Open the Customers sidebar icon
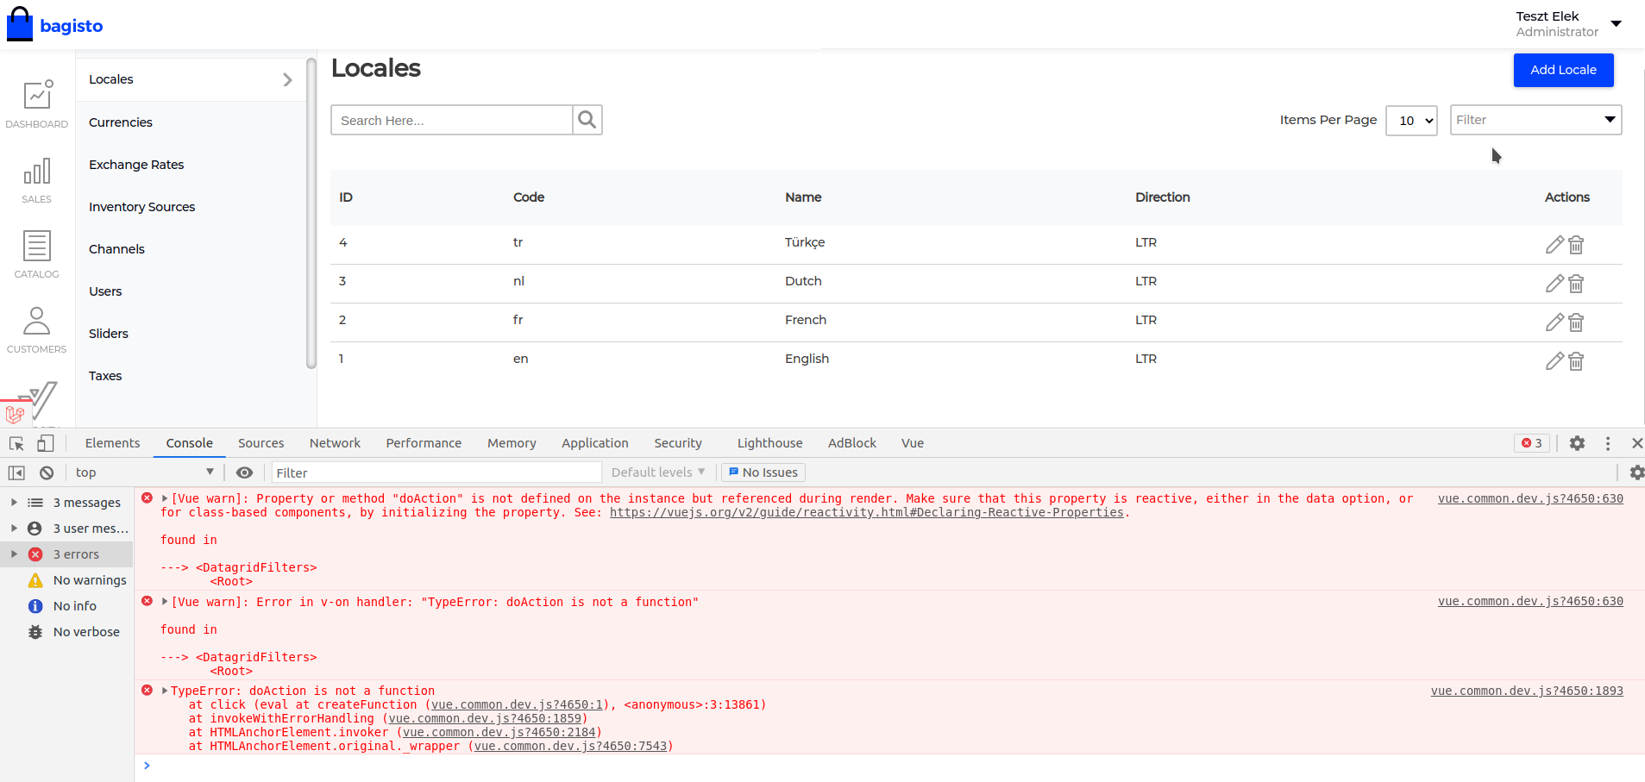Viewport: 1645px width, 782px height. pos(37,330)
